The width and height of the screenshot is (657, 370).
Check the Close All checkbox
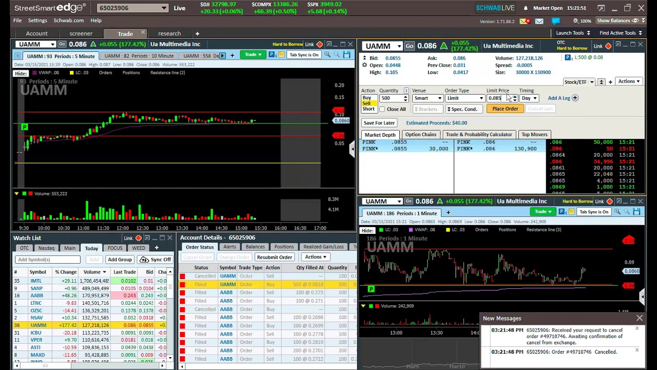(382, 109)
